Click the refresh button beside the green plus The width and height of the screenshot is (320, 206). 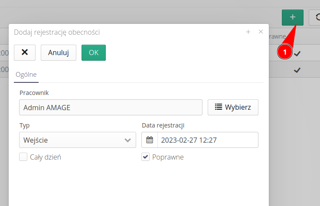point(315,17)
